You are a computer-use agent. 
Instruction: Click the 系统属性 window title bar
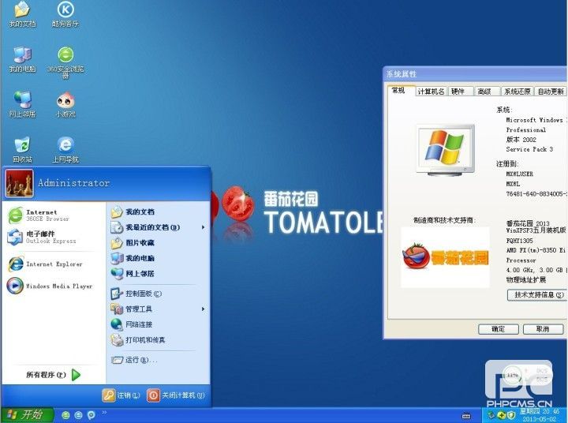[475, 74]
